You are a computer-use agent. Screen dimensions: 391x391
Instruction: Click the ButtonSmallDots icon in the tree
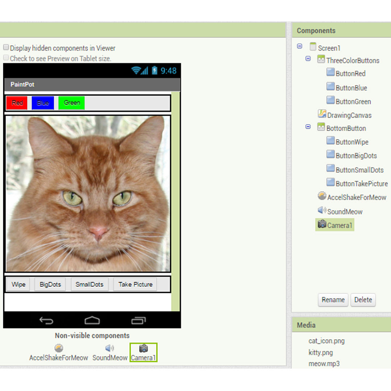click(x=331, y=168)
